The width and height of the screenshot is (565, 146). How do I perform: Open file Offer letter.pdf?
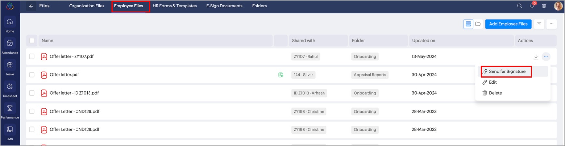coord(64,74)
